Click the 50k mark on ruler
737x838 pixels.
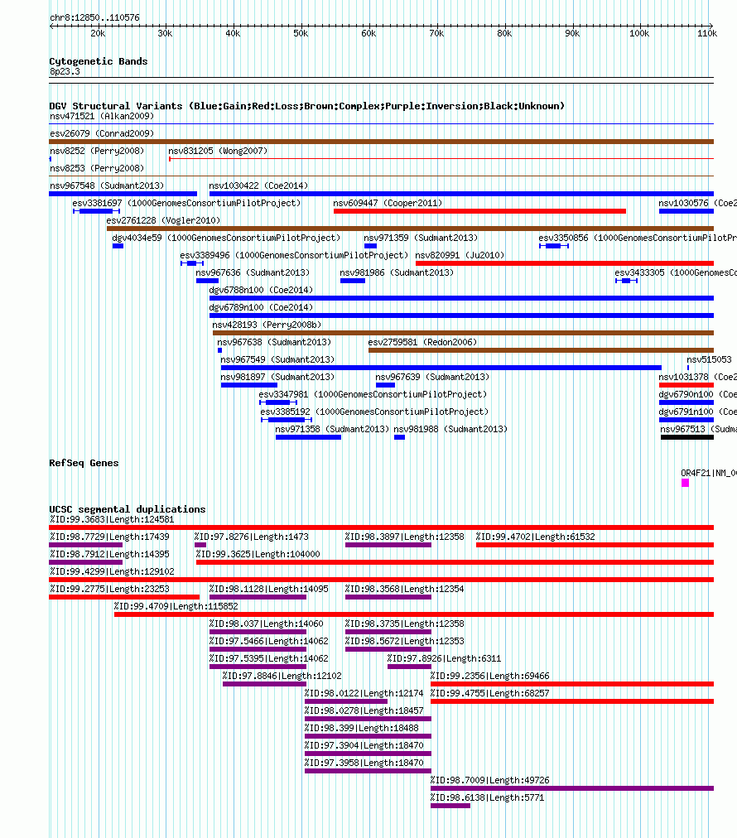coord(301,33)
